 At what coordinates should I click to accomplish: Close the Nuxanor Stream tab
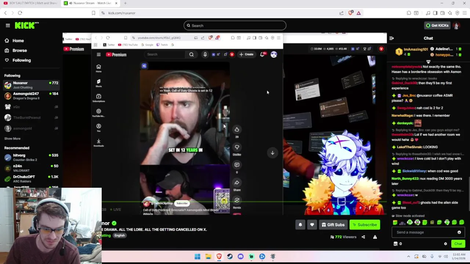pyautogui.click(x=116, y=3)
